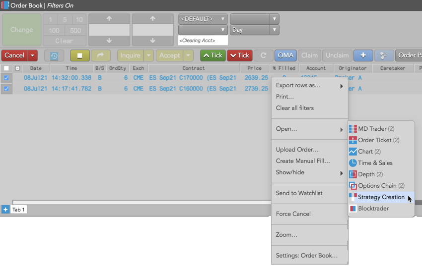Click the blue plus toolbar button
The image size is (422, 266).
(x=363, y=55)
